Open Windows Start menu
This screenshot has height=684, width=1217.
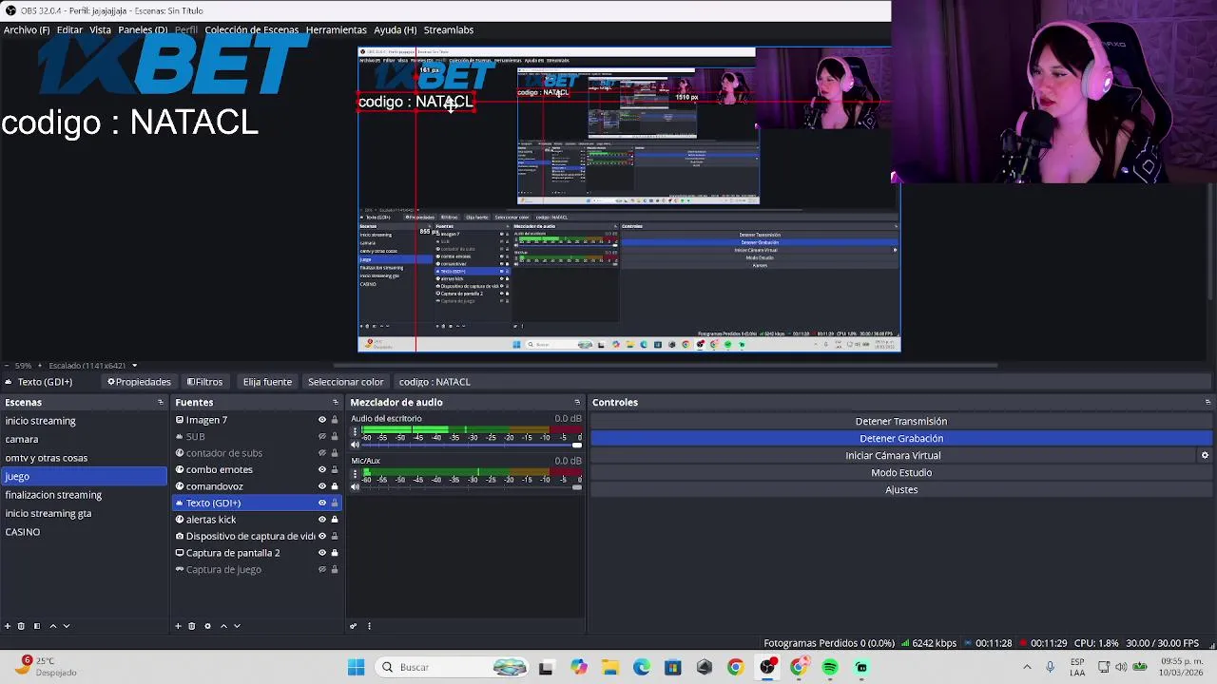356,667
